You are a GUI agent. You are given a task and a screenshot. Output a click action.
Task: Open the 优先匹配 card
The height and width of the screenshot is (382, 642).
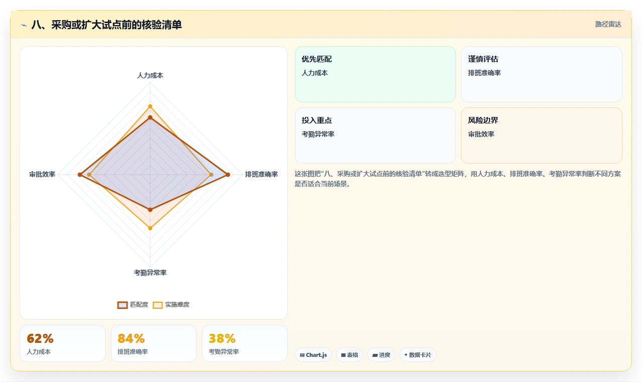click(375, 74)
